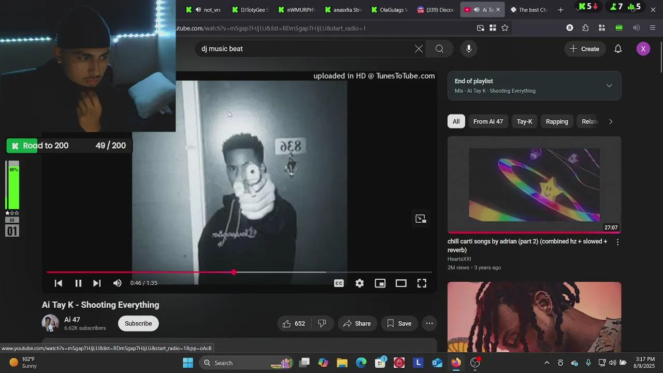This screenshot has height=373, width=663.
Task: Subscribe to the Ai 47 channel
Action: [x=138, y=323]
